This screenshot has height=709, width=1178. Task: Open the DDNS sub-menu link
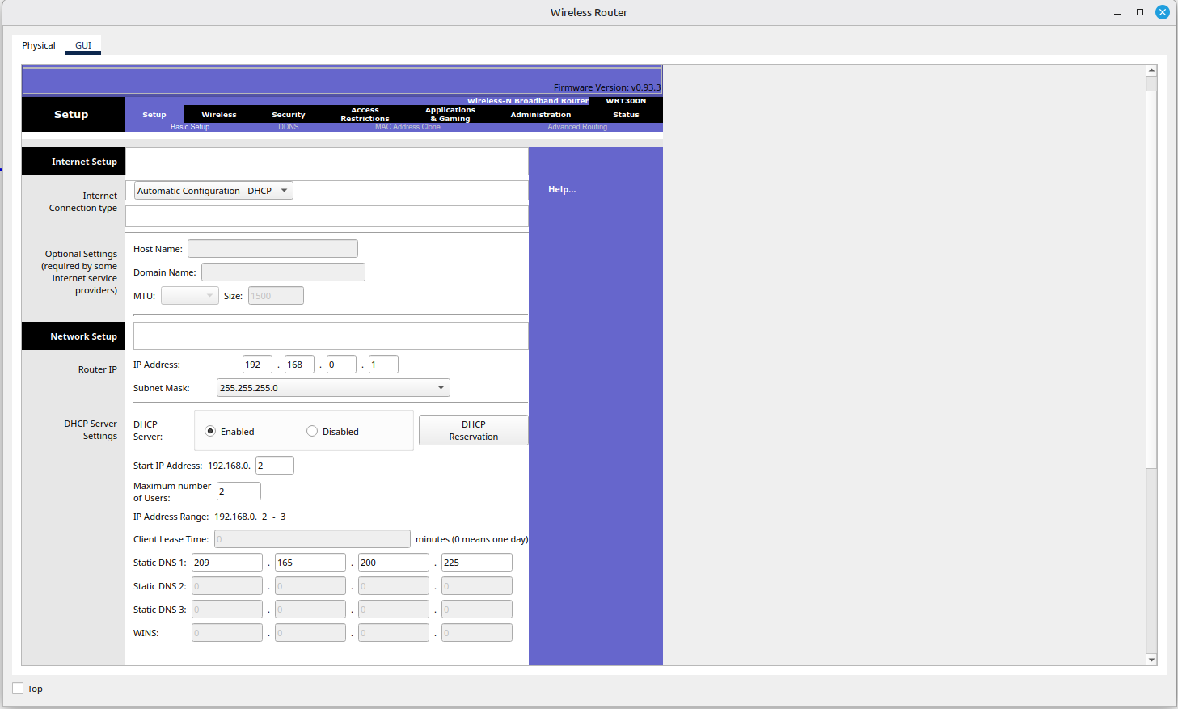click(x=289, y=127)
